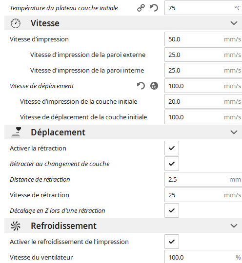Reset Vitesse de déplacement with undo arrow
This screenshot has height=263, width=242.
141,86
